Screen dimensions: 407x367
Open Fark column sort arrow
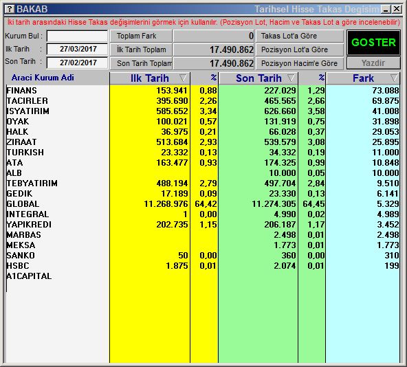tap(394, 78)
